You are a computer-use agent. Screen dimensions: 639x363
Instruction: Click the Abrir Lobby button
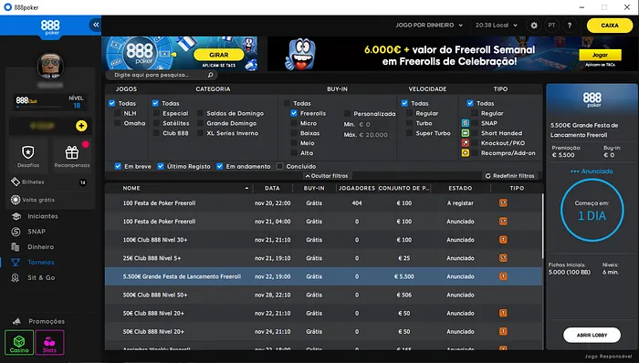click(592, 335)
